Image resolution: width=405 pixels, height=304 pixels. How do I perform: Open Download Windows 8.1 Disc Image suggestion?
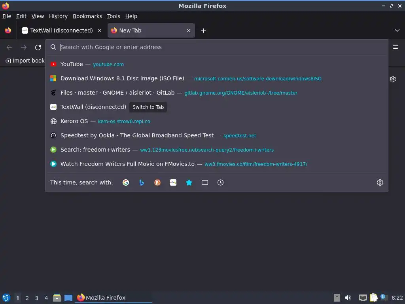tap(217, 78)
